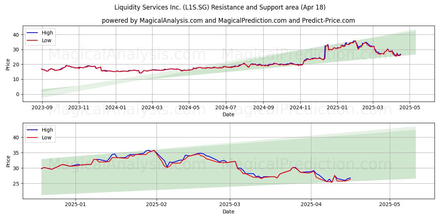Click the bottom chart '2025-02' tick label
The height and width of the screenshot is (220, 440).
pos(157,205)
